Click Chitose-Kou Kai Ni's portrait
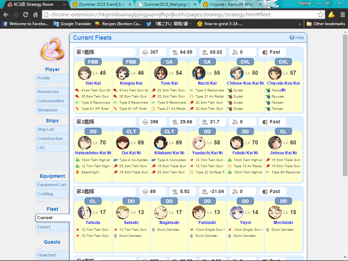 (237, 73)
